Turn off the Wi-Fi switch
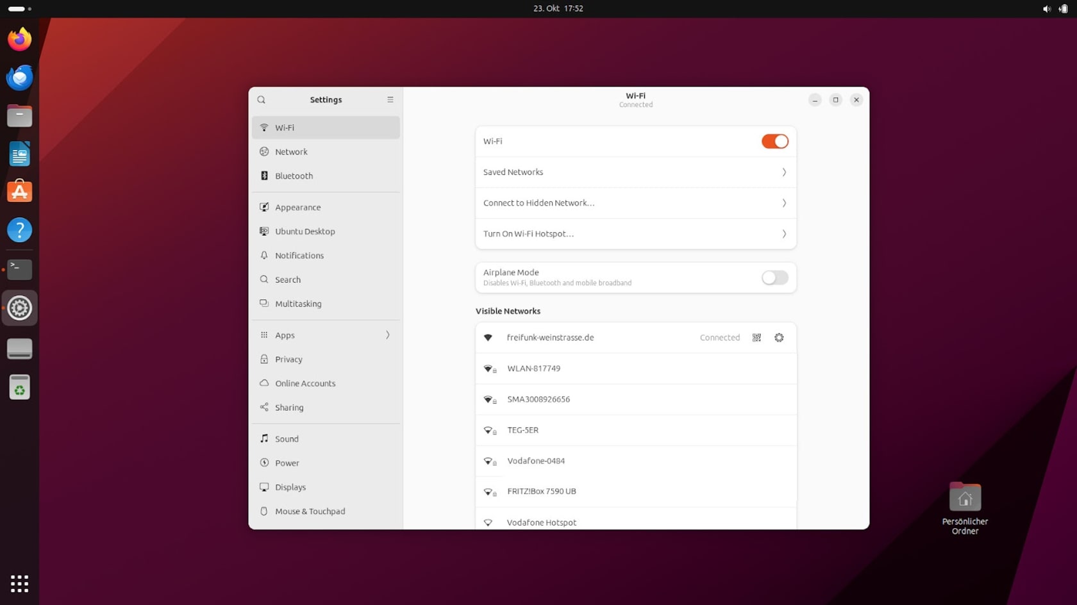Viewport: 1077px width, 605px height. [774, 142]
